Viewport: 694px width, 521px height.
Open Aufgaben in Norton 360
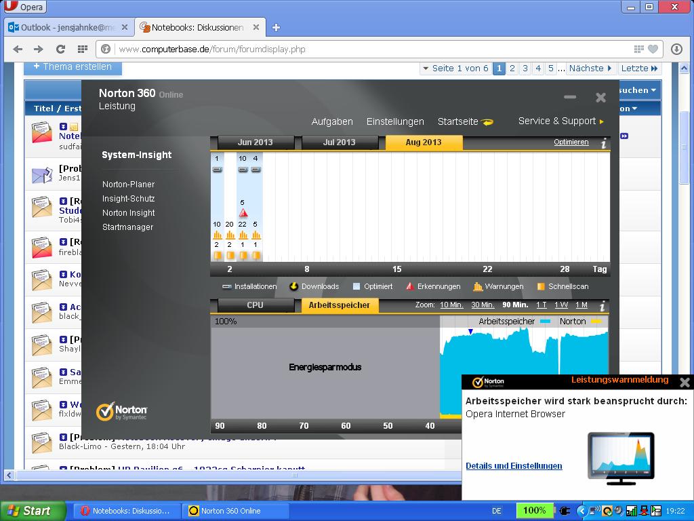pyautogui.click(x=332, y=121)
